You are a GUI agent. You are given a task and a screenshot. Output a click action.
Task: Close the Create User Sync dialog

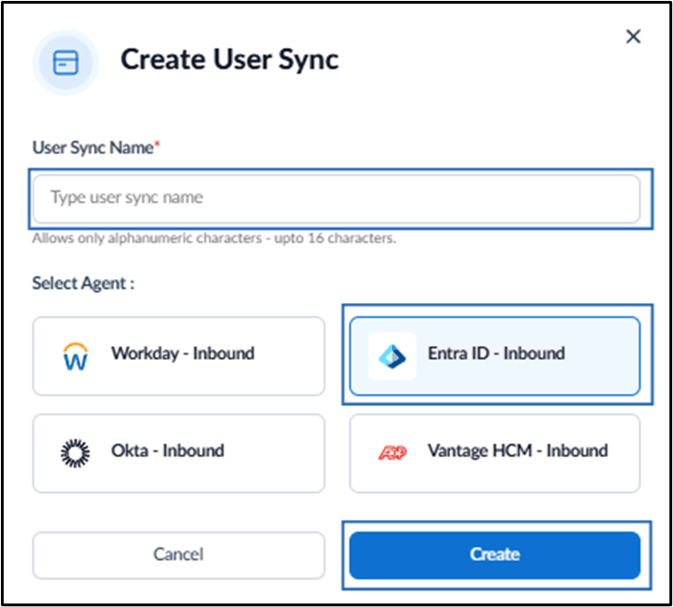[x=634, y=37]
